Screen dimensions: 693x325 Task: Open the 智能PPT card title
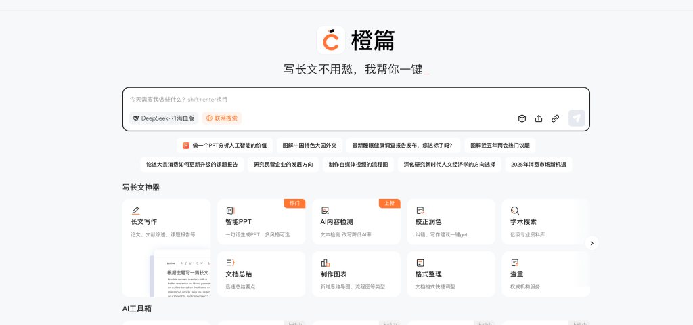(x=239, y=222)
